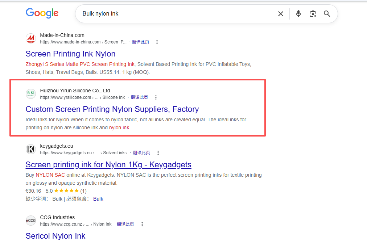
Task: Click the ccg.co.nz URL breadcrumb
Action: pos(75,224)
